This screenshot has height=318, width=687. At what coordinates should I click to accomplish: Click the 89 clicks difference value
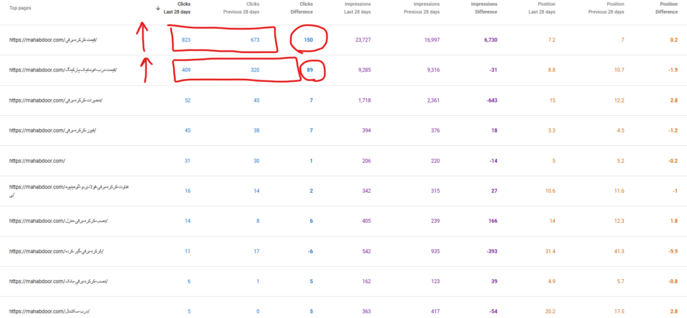(x=310, y=70)
